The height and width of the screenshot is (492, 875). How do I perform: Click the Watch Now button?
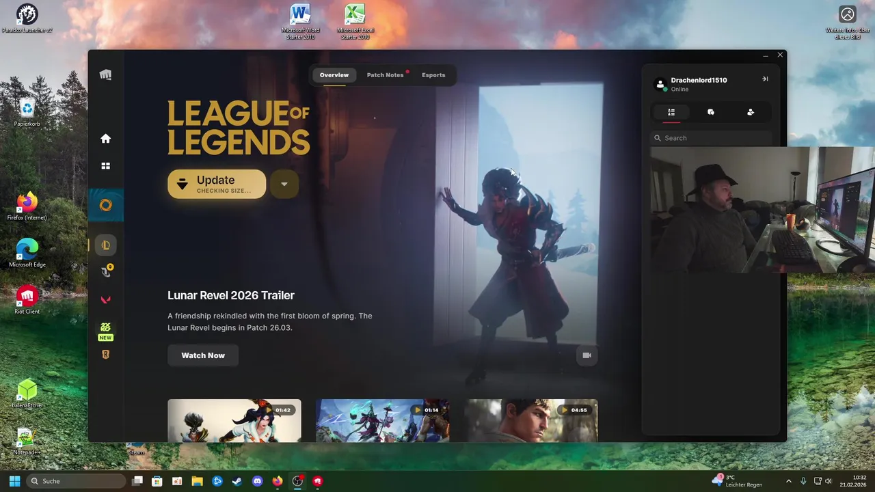[203, 355]
